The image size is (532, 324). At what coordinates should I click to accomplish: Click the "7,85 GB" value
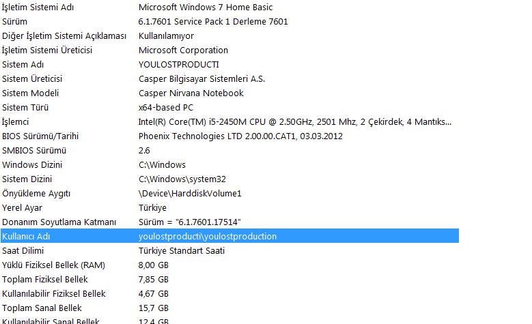pyautogui.click(x=154, y=280)
